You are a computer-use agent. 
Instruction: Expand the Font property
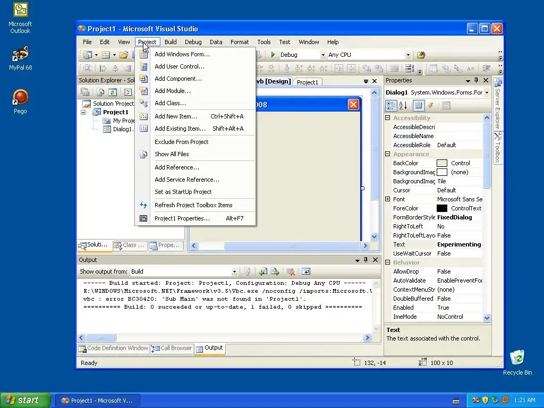click(x=387, y=199)
